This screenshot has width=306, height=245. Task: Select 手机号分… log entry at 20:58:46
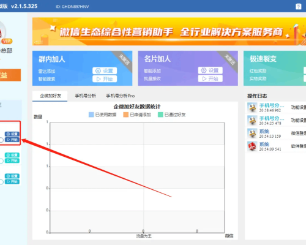coord(276,108)
